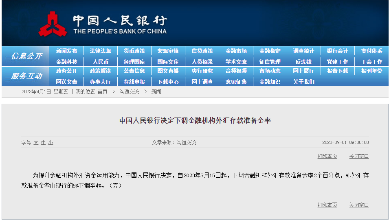Go to 音频视频 page
The image size is (389, 220).
[x=236, y=71]
